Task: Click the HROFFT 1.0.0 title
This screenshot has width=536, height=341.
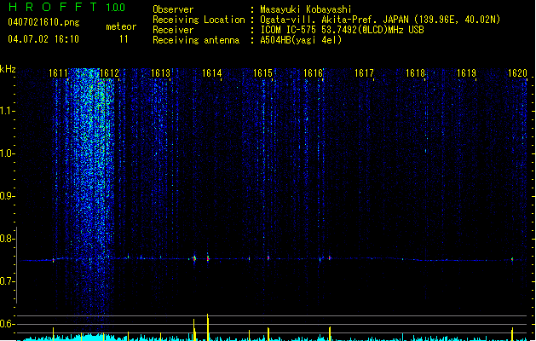Action: tap(66, 7)
